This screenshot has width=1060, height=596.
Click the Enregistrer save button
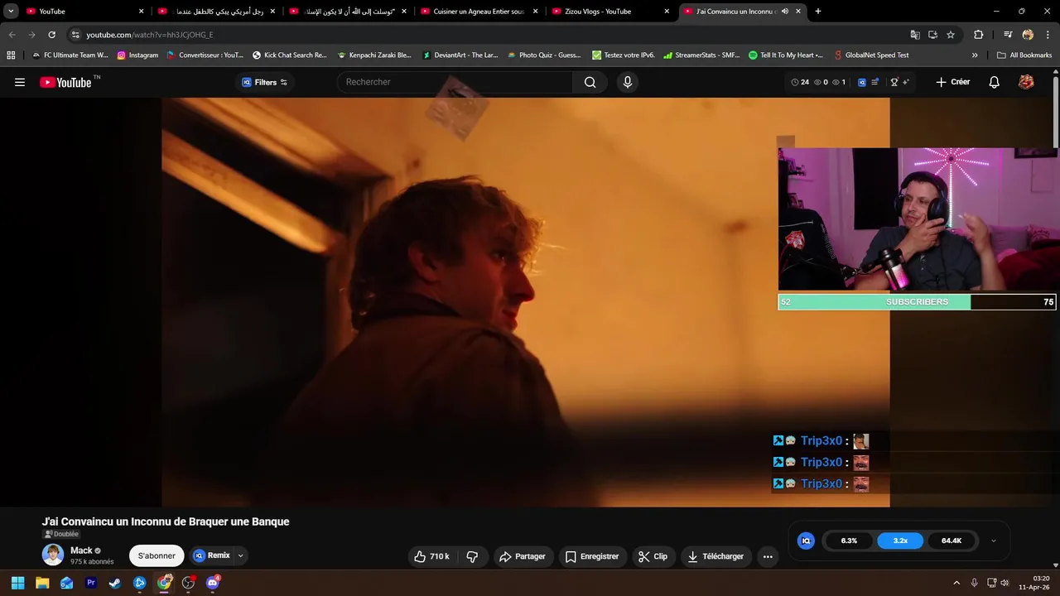[592, 556]
